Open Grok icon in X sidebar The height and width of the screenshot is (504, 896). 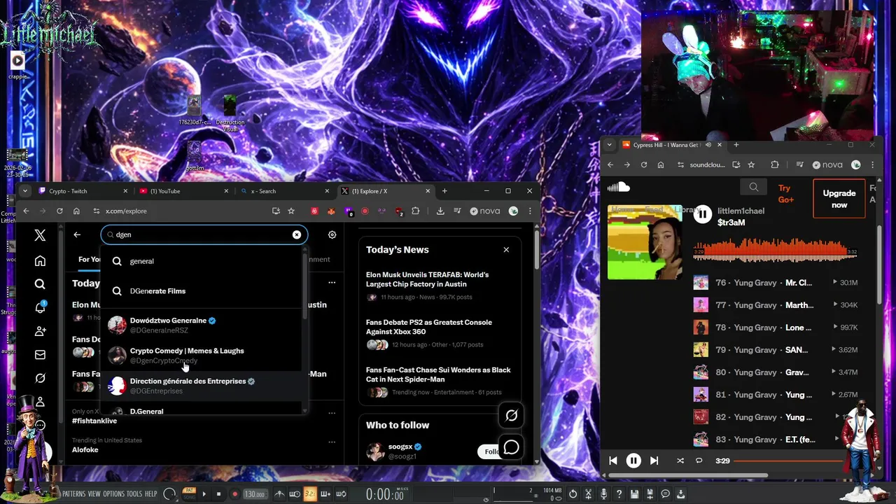tap(40, 378)
